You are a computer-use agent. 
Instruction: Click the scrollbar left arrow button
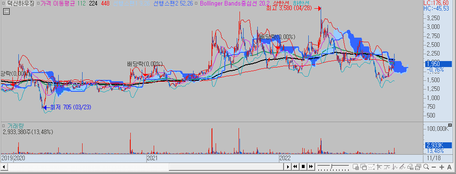click(4, 167)
